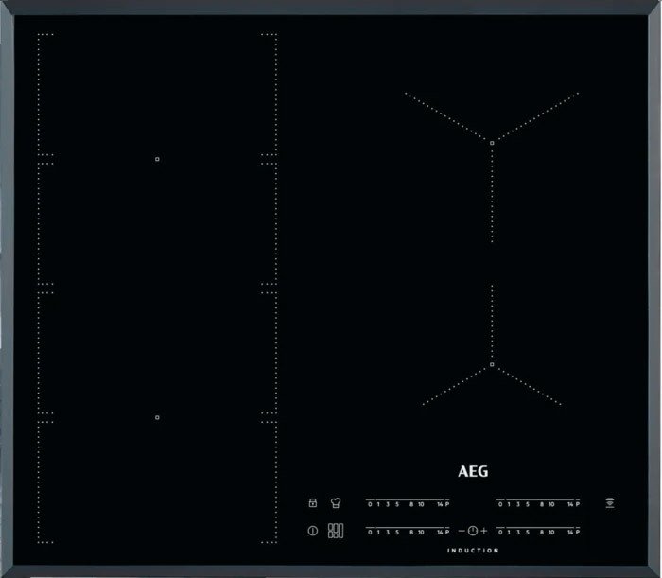Screen dimensions: 662x578
Task: Increase timer with the plus symbol
Action: (x=484, y=531)
